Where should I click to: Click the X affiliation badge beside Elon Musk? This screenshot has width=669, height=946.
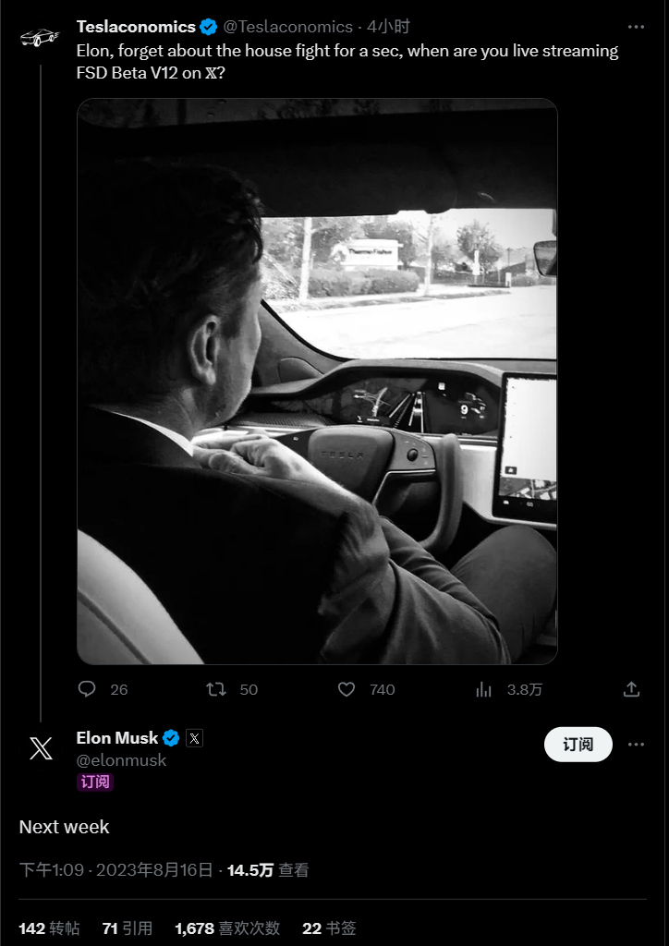(x=194, y=738)
